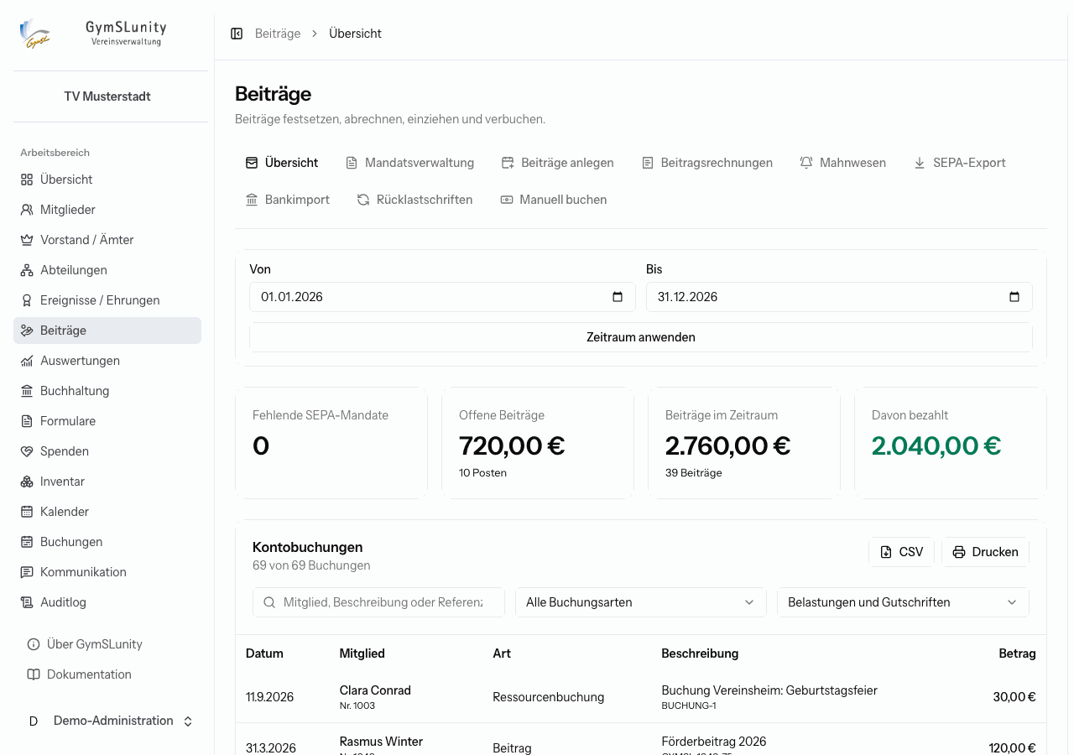
Task: Focus the Mitglied, Beschreibung oder Referenz search field
Action: click(x=378, y=602)
